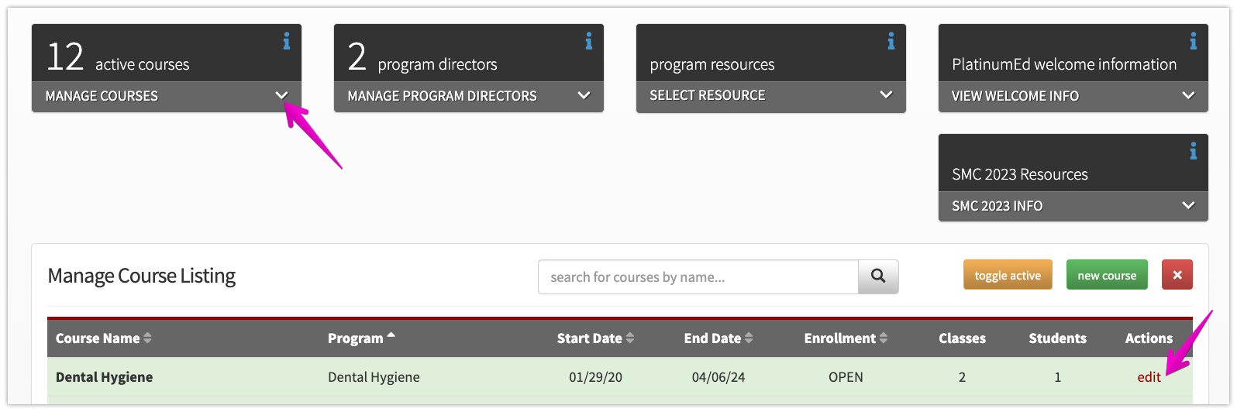Click info icon on PlatinumEd welcome card
1237x412 pixels.
tap(1194, 41)
